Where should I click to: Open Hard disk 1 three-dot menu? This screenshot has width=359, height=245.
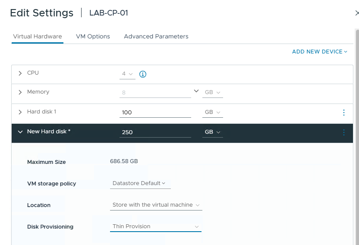click(343, 113)
